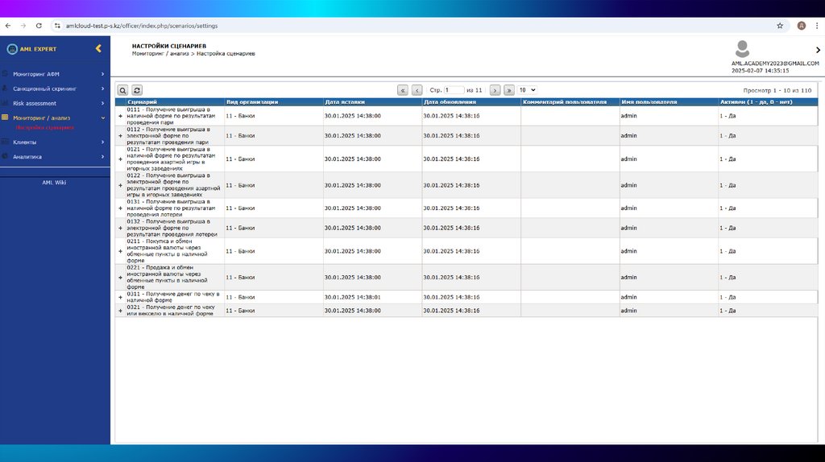Screen dimensions: 825x462
Task: Expand right panel chevron near user avatar
Action: pos(818,50)
